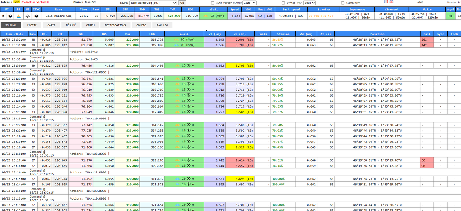Click the orange sail icon in the 23:22:00 row
Viewport: 461px width, 211px height.
pyautogui.click(x=178, y=125)
